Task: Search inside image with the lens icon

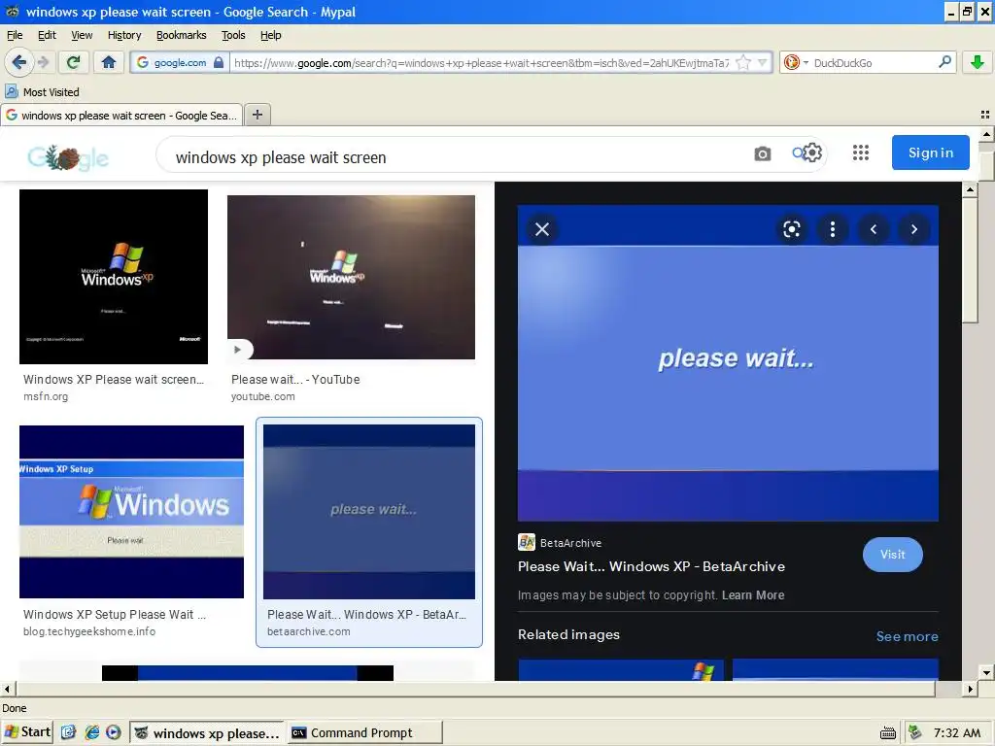Action: pos(791,229)
